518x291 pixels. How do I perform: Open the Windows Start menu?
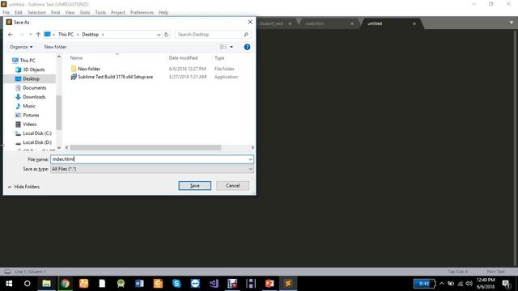pyautogui.click(x=9, y=284)
